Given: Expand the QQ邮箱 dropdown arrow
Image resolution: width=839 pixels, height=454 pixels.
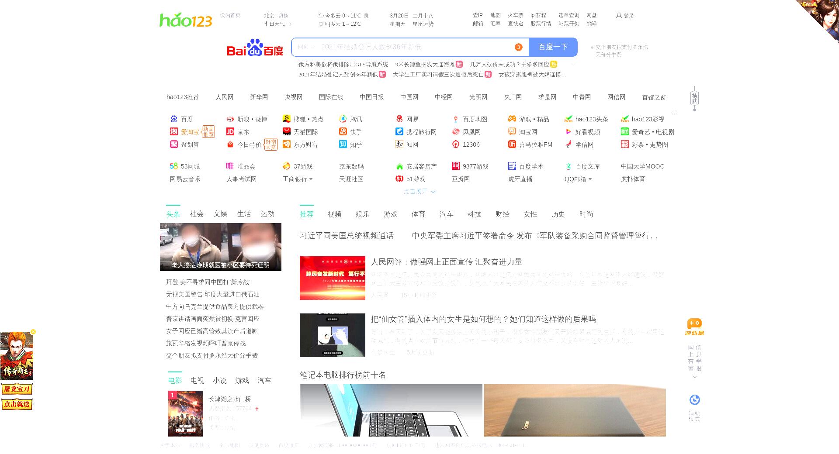Looking at the screenshot, I should [590, 179].
